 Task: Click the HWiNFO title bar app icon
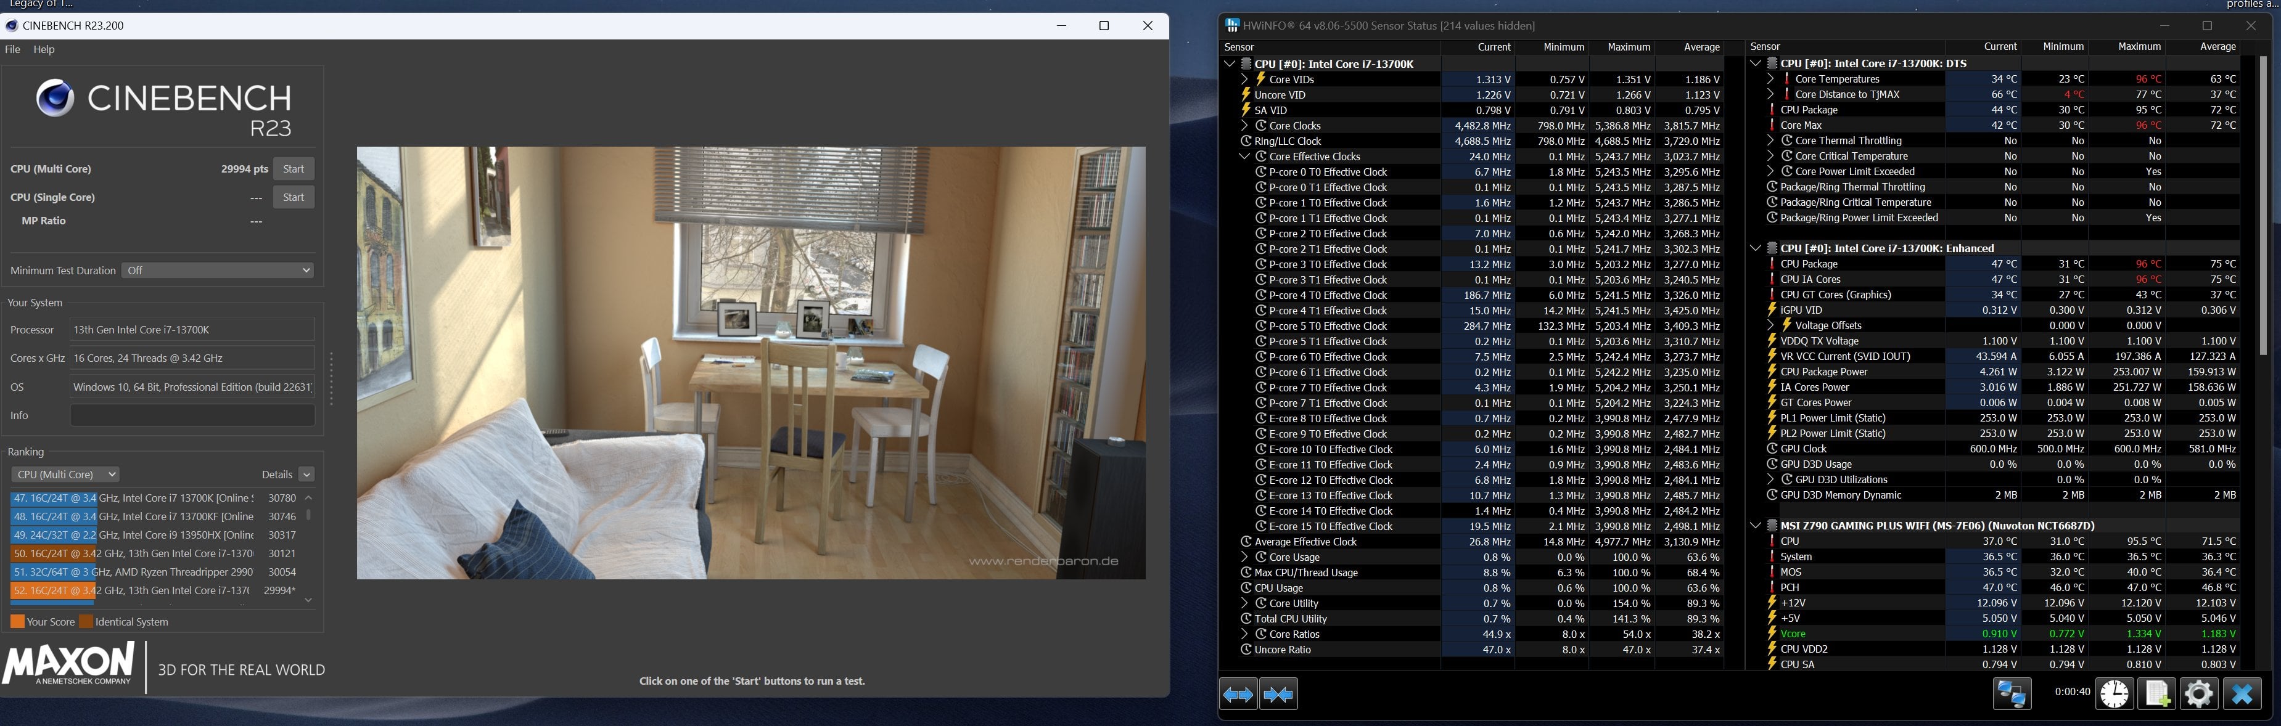1231,26
